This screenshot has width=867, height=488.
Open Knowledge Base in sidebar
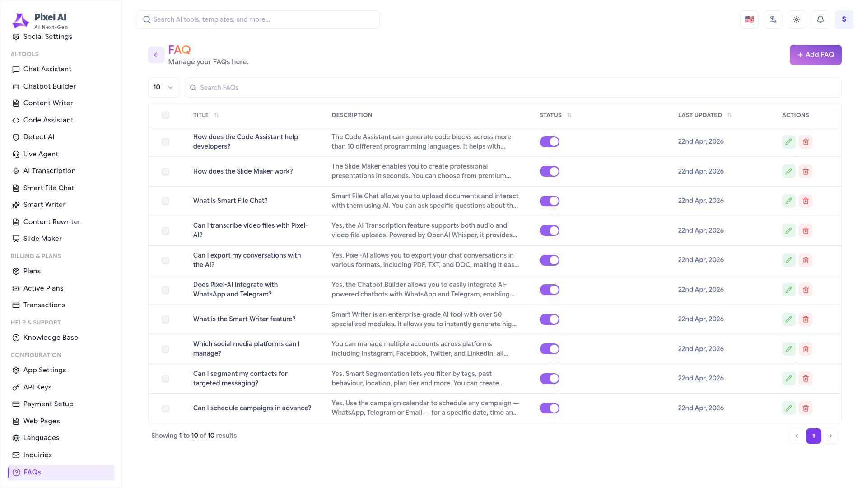tap(61, 338)
